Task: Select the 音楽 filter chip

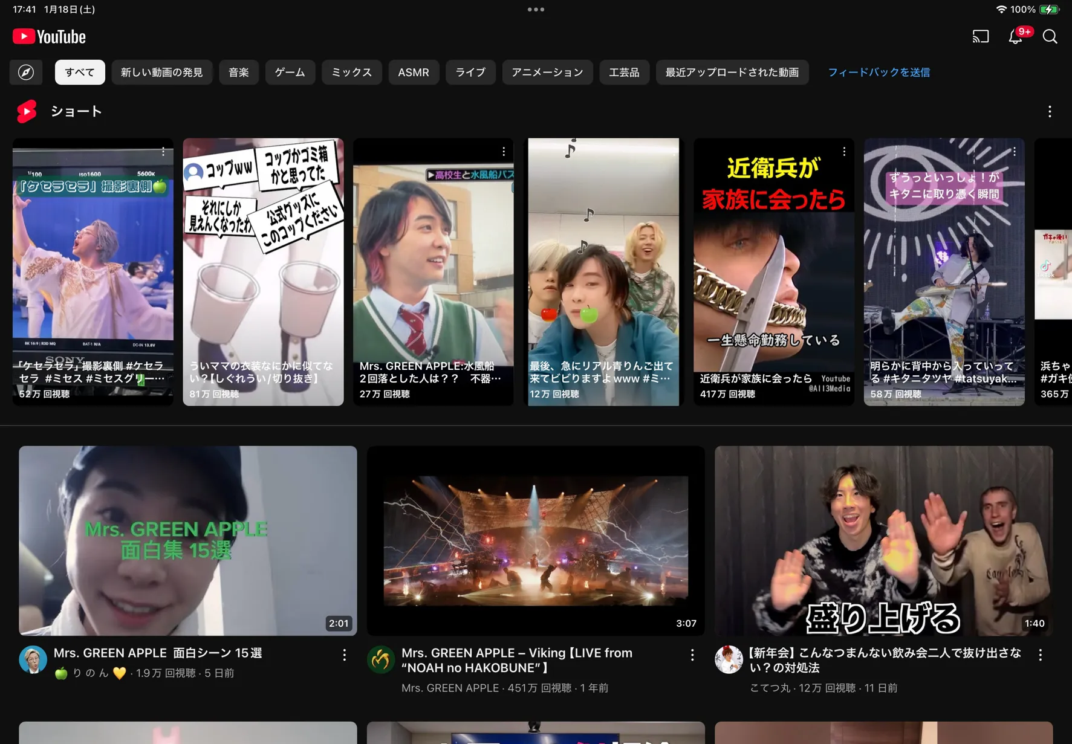Action: coord(239,73)
